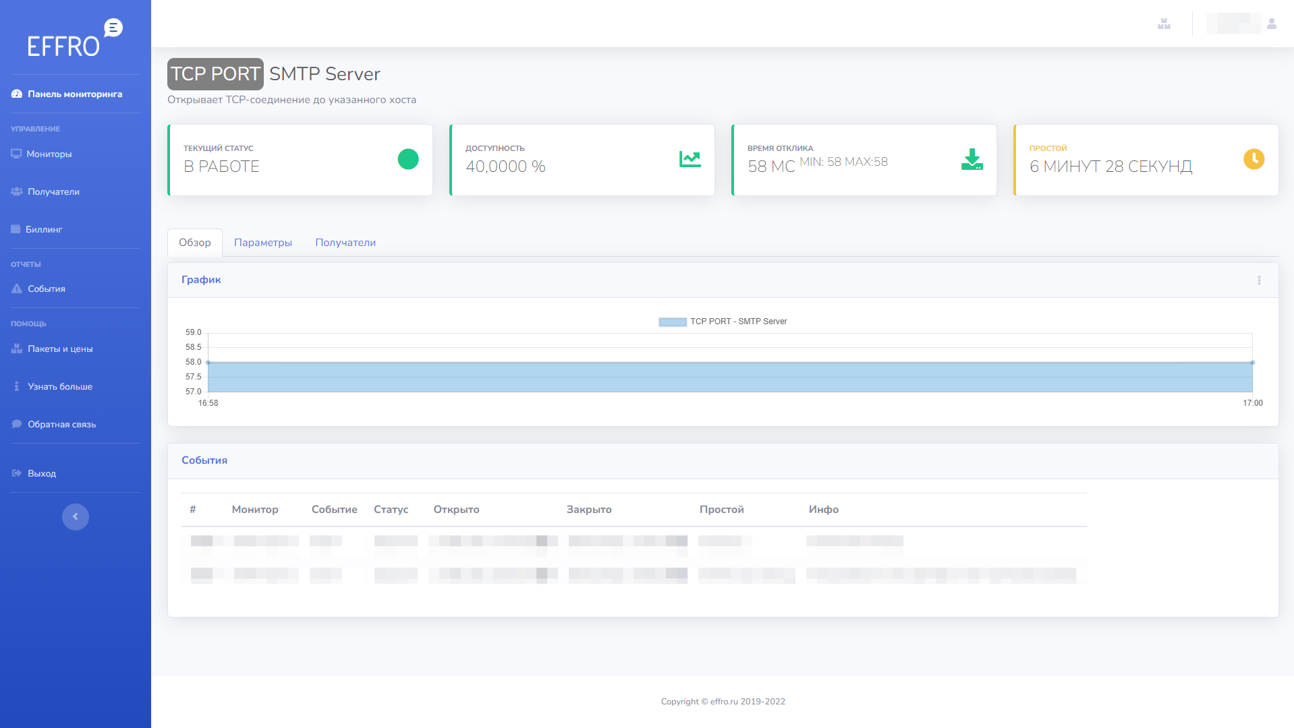Open the Биллинг page
The width and height of the screenshot is (1294, 728).
(47, 229)
